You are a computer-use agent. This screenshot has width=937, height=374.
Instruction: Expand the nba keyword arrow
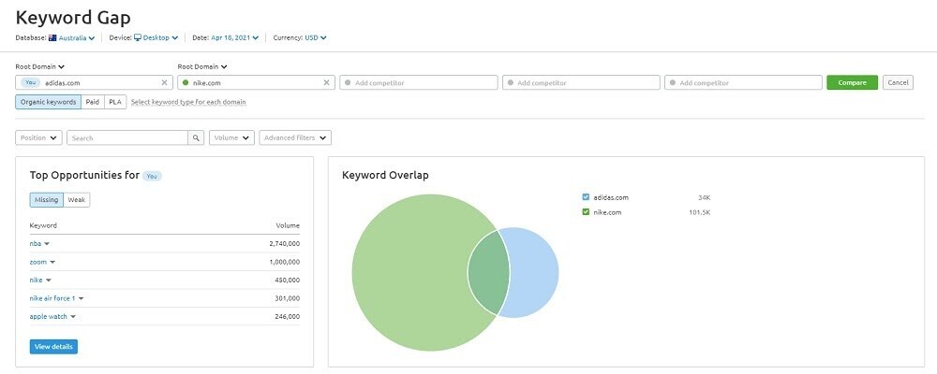47,244
